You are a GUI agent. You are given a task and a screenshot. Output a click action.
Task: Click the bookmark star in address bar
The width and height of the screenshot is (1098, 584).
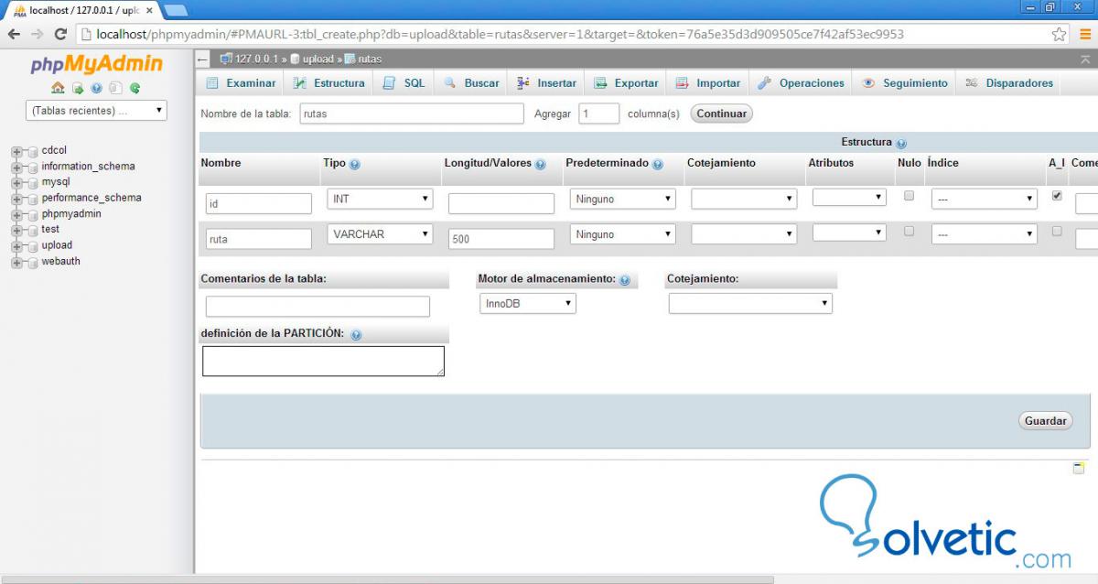click(1059, 34)
